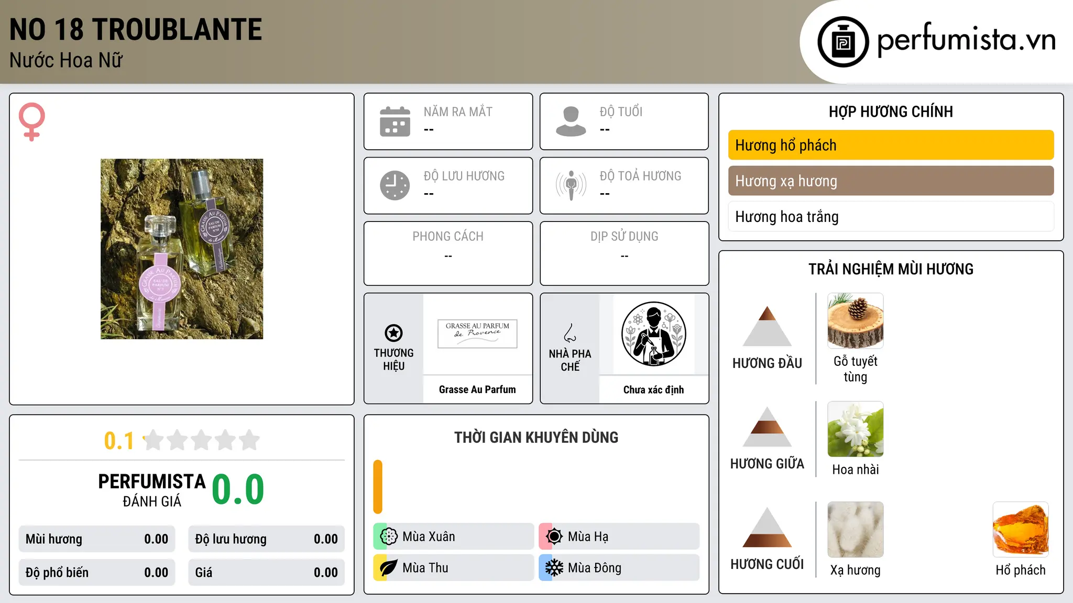Click the Mùa Đông snowflake icon
This screenshot has height=603, width=1073.
pyautogui.click(x=554, y=568)
